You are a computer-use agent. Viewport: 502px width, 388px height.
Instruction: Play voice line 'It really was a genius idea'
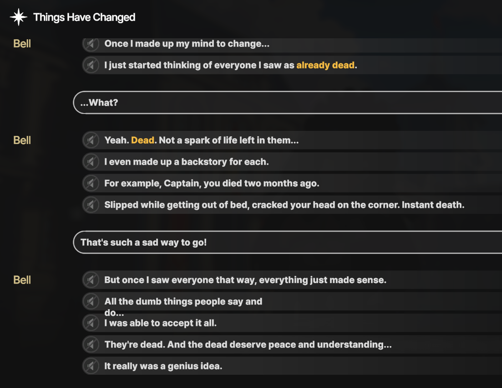coord(91,366)
